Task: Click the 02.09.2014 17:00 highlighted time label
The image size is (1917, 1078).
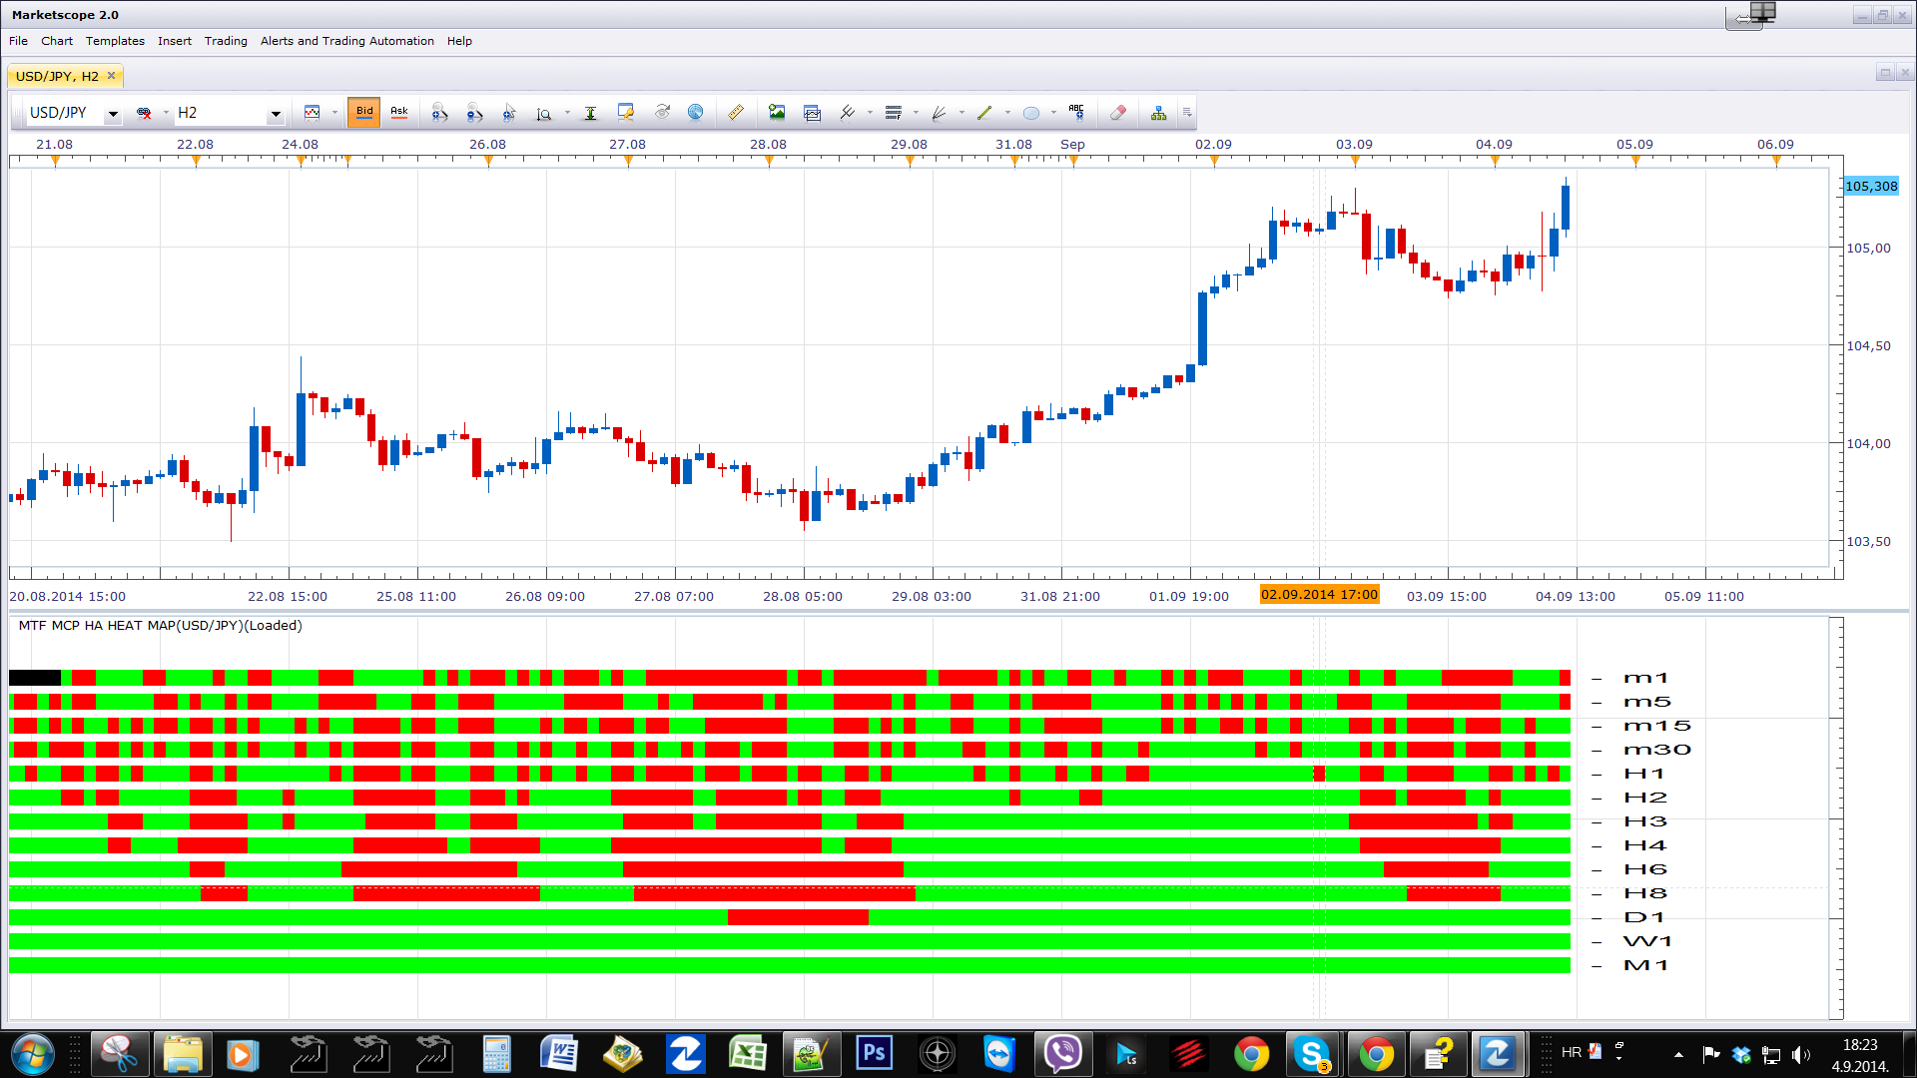Action: coord(1319,595)
